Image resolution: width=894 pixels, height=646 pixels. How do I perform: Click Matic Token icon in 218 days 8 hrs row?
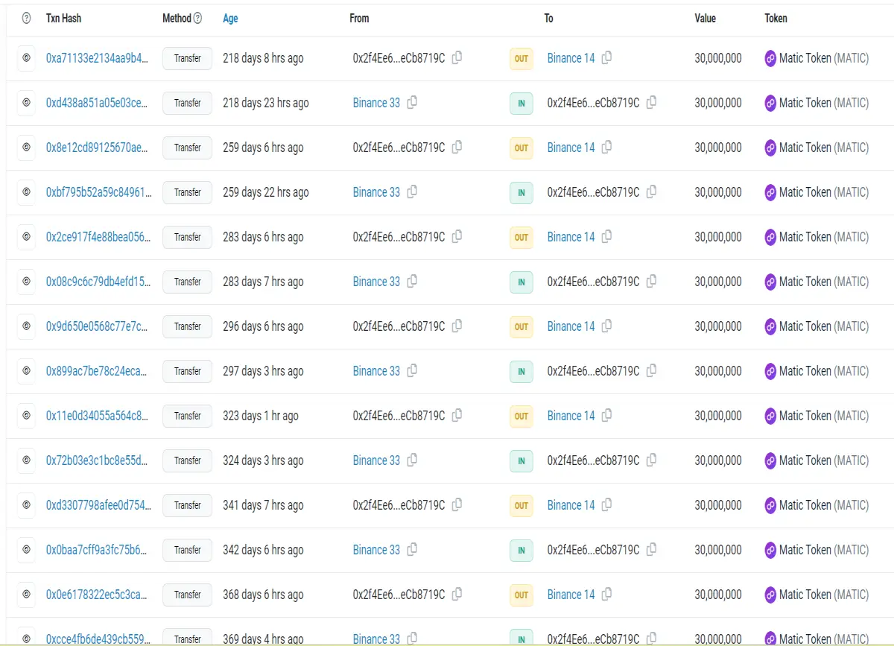(770, 58)
